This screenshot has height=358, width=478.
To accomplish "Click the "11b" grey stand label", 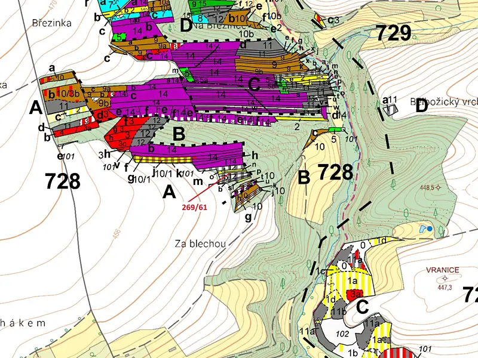I will click(339, 311).
